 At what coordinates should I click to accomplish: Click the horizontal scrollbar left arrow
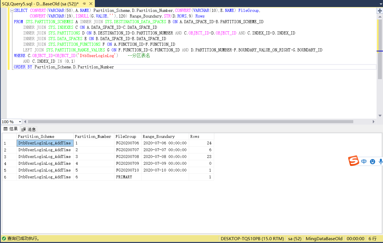[x=25, y=122]
